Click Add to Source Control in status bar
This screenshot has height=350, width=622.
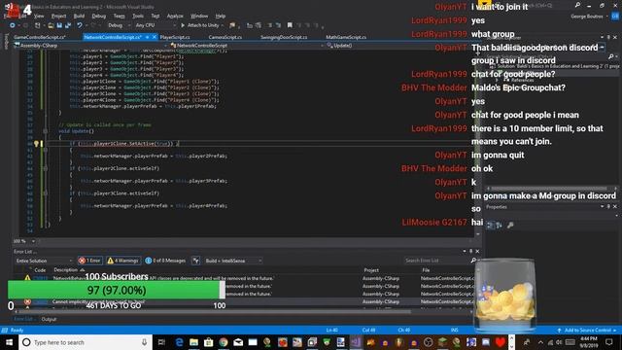(x=587, y=331)
